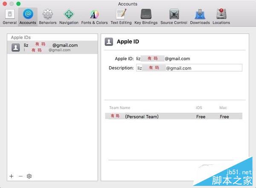Open Source Control preferences
This screenshot has width=256, height=188.
pyautogui.click(x=174, y=17)
